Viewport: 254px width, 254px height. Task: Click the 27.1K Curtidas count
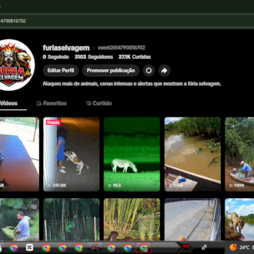(135, 57)
